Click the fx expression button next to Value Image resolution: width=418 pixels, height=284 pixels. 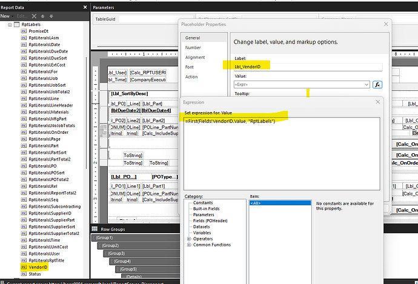377,85
